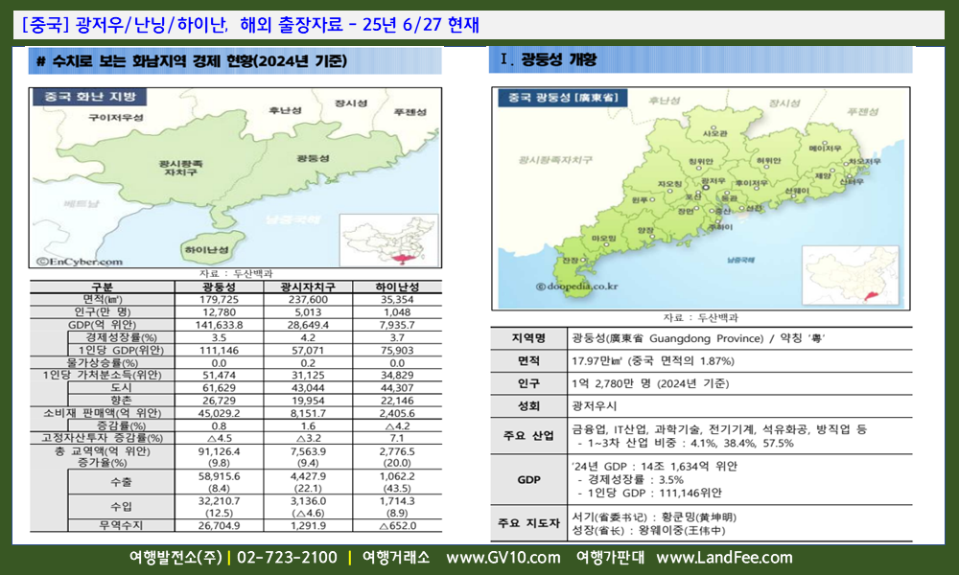
Task: Open the 중국 광둥성 map image
Action: point(701,198)
